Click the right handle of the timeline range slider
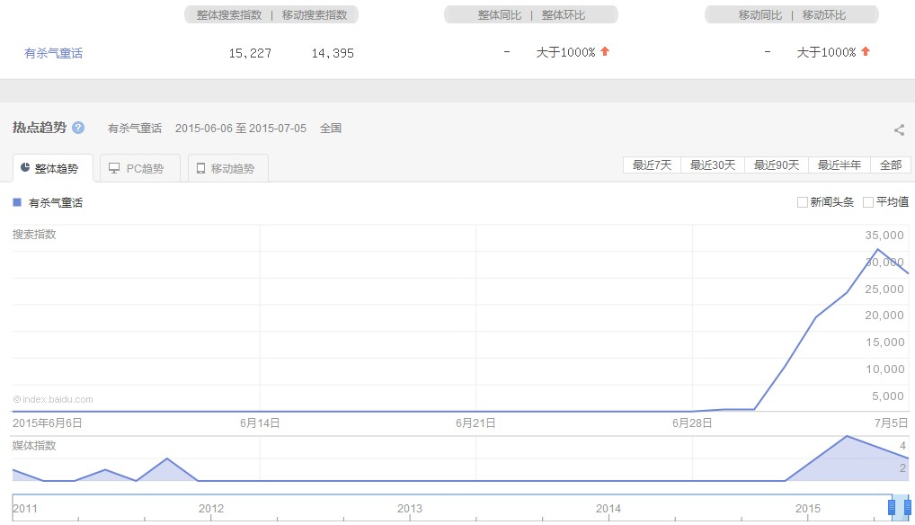The image size is (915, 525). [908, 507]
